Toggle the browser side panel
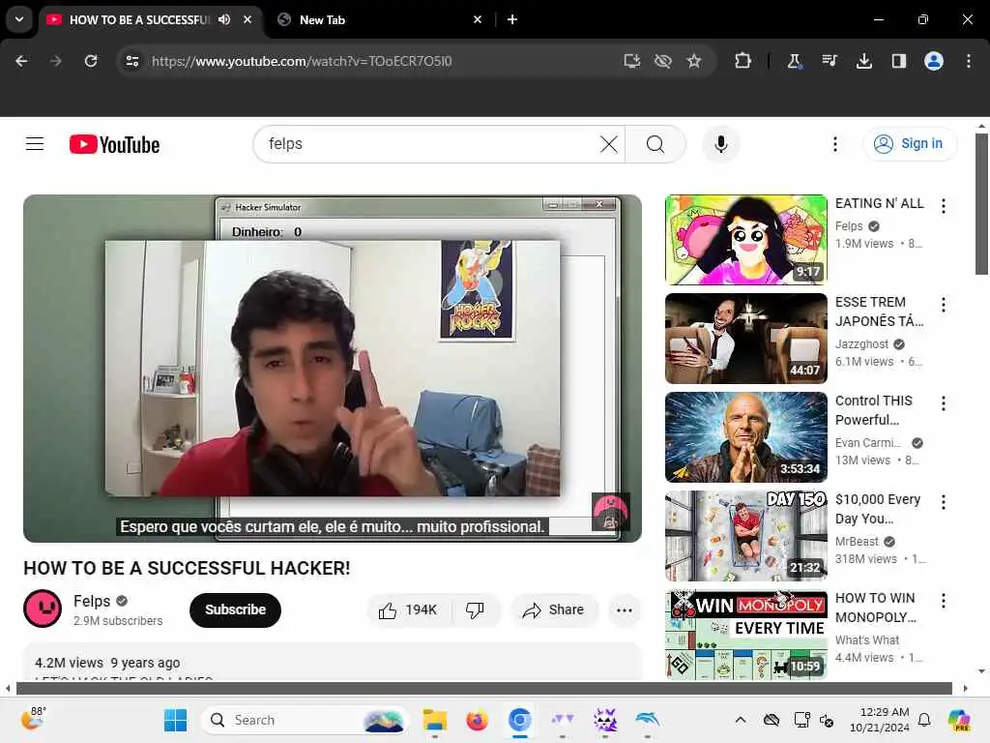 coord(899,61)
